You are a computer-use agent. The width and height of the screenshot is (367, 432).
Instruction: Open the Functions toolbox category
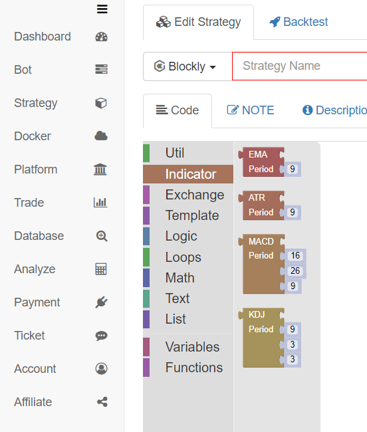(x=188, y=368)
